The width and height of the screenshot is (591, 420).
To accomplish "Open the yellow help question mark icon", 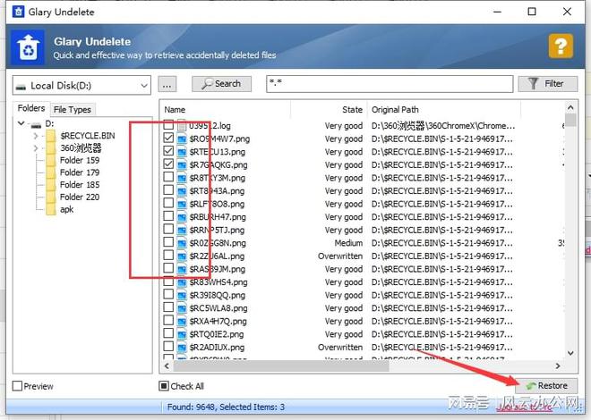I will (x=561, y=46).
